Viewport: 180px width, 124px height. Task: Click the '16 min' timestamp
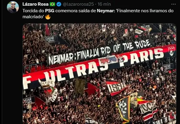click(x=104, y=4)
